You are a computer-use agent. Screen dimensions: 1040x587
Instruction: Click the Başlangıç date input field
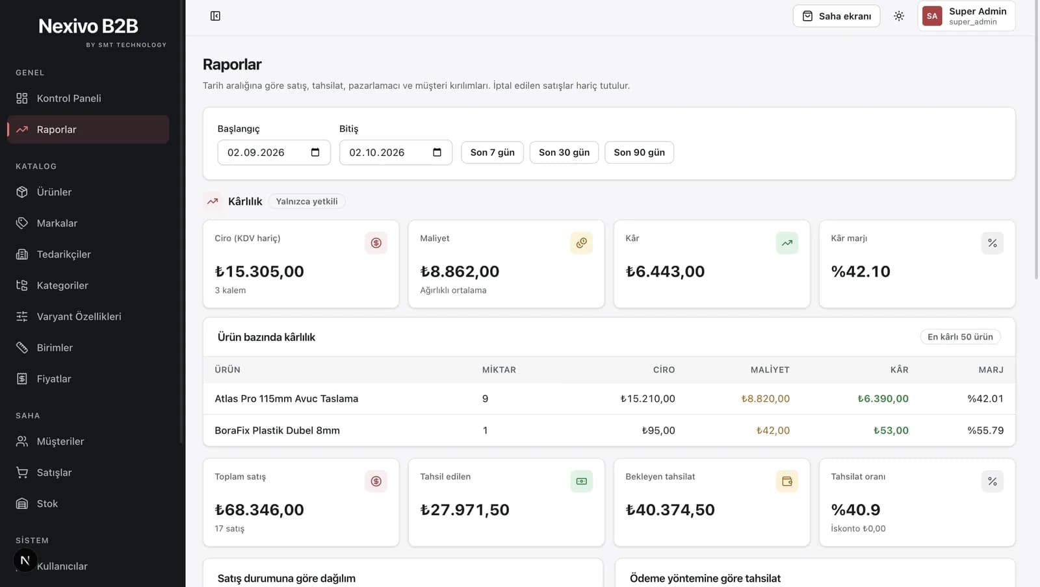coord(274,153)
